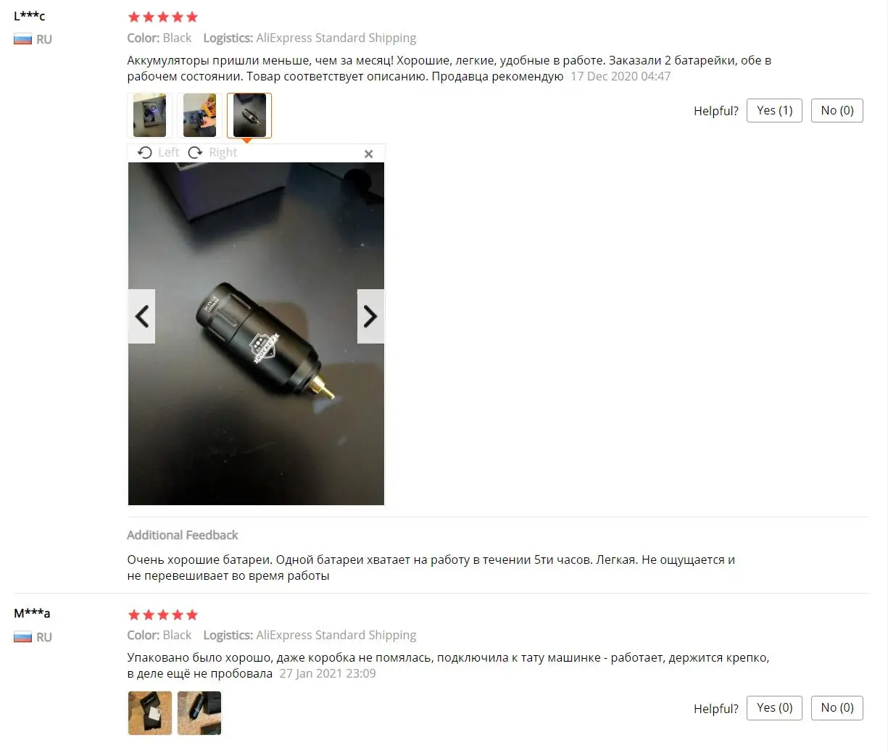
Task: Rotate the review photo right
Action: click(212, 152)
